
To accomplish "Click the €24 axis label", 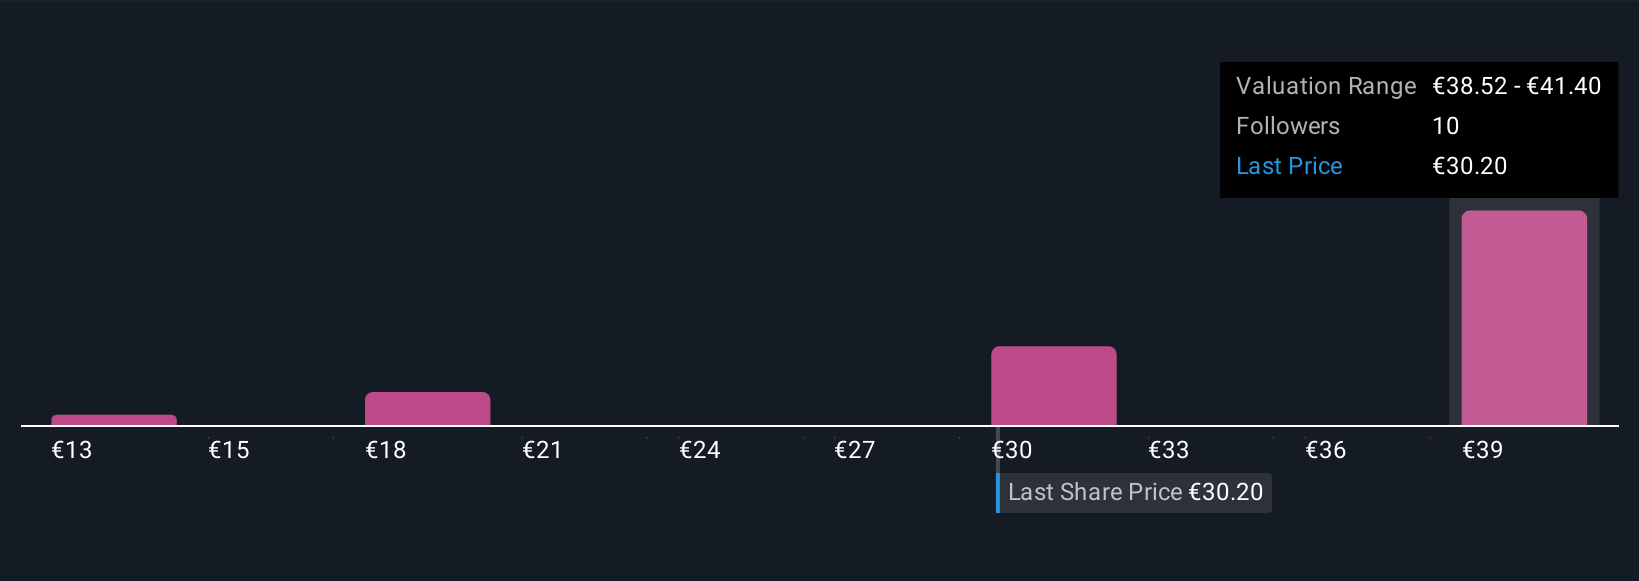I will 700,450.
